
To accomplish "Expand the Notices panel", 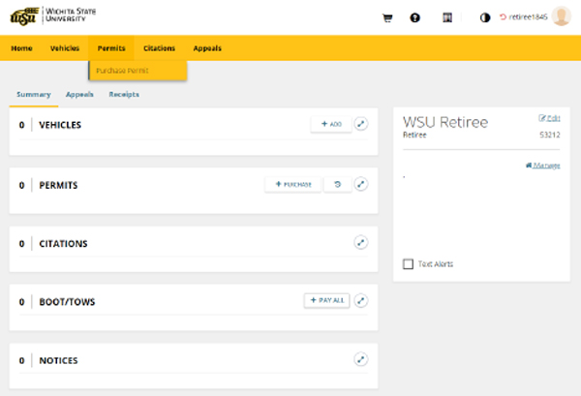I will [361, 359].
